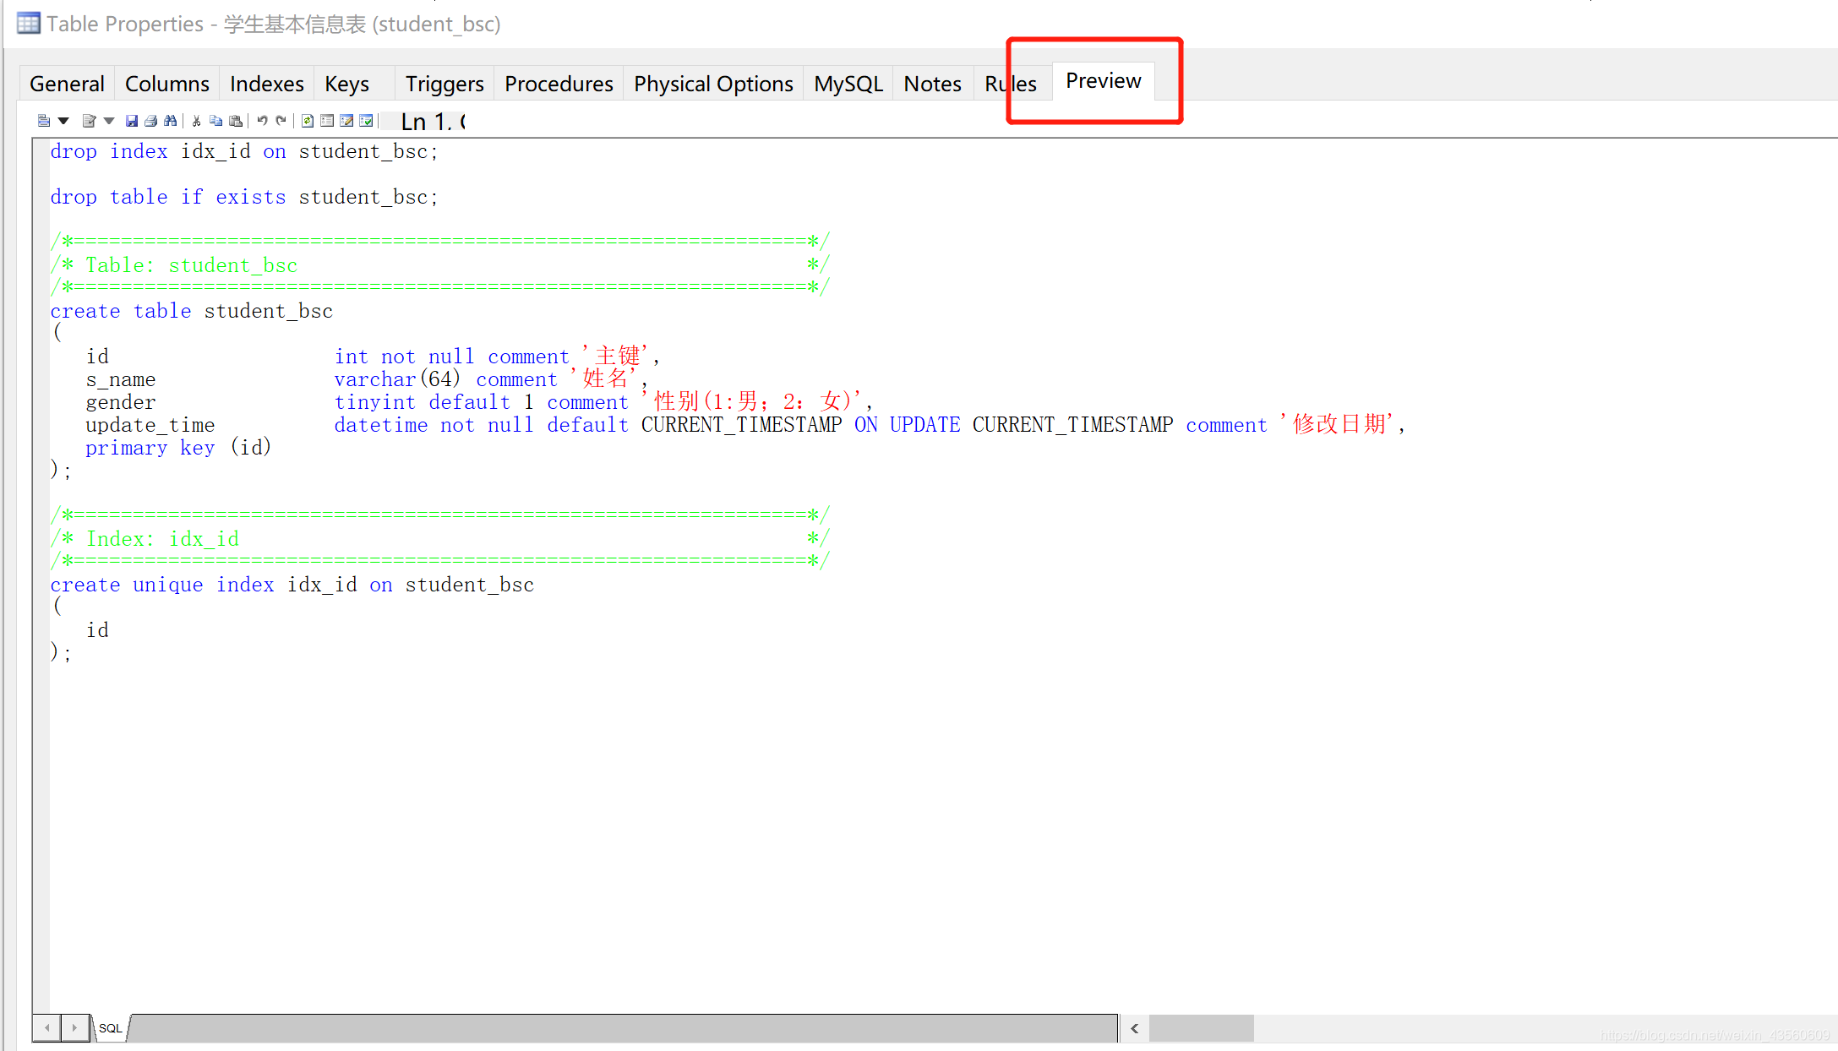Click the tab scroll right arrow button
This screenshot has height=1051, width=1838.
[74, 1028]
